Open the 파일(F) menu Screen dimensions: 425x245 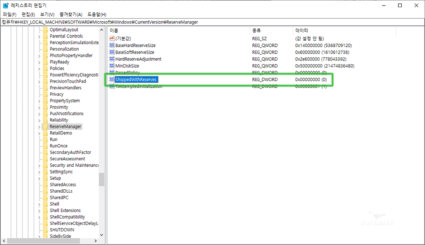[9, 14]
